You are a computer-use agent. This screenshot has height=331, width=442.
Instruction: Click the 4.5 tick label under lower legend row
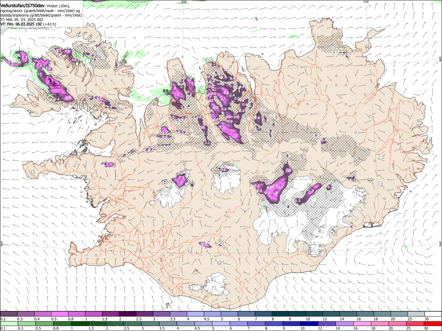tap(197, 328)
